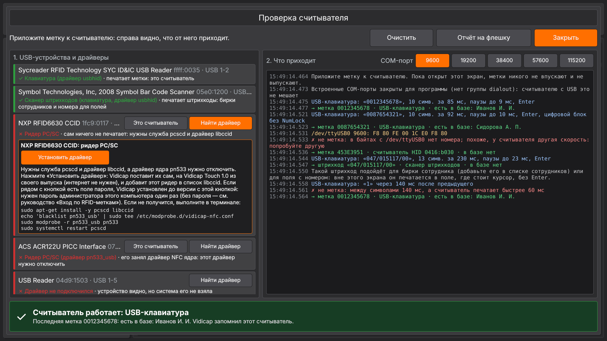
Task: Select COM-port speed 38400
Action: point(504,61)
